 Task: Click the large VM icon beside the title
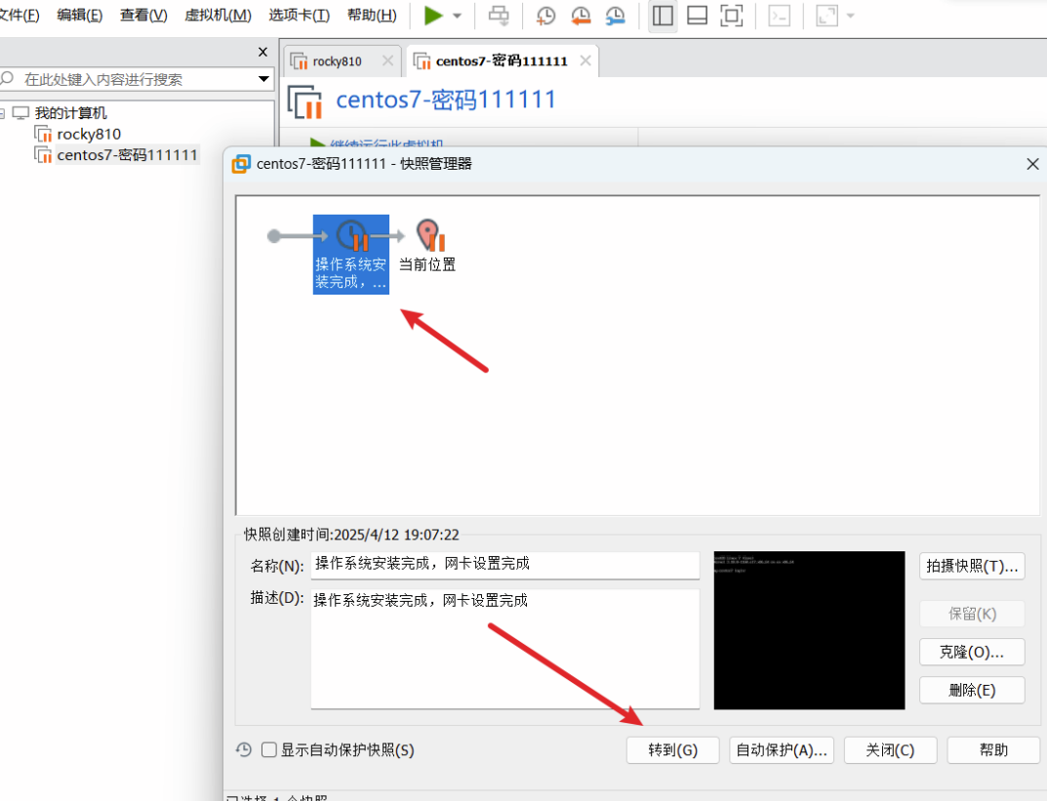pos(305,102)
